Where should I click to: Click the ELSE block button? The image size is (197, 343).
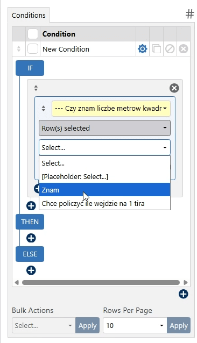(30, 254)
